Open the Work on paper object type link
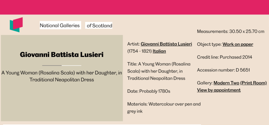The width and height of the screenshot is (269, 125). 238,44
